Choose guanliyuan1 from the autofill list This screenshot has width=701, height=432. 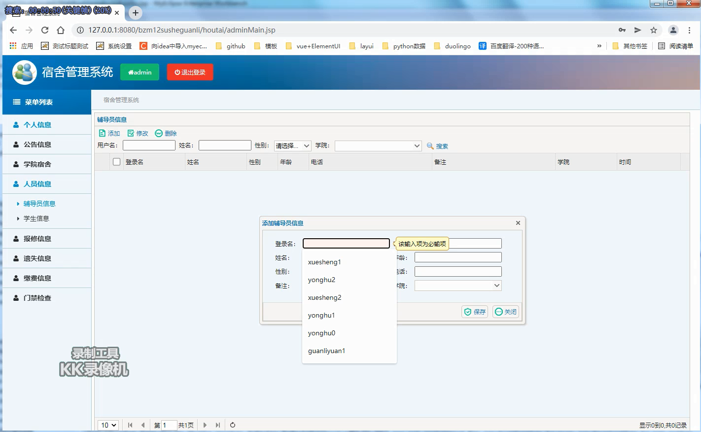(x=349, y=351)
